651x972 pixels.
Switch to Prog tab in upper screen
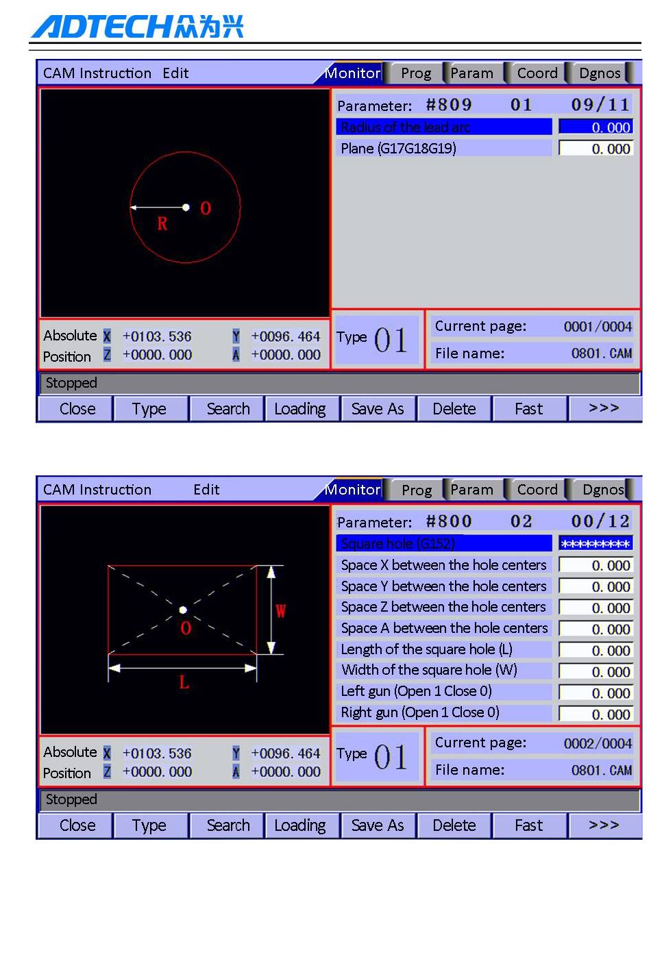[x=416, y=73]
